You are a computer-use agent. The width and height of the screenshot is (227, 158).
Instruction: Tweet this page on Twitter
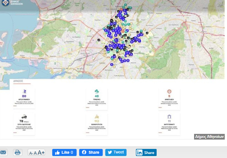(x=116, y=152)
